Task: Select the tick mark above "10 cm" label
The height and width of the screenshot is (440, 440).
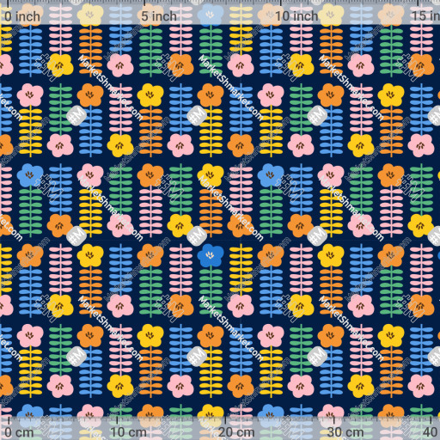Action: click(117, 420)
